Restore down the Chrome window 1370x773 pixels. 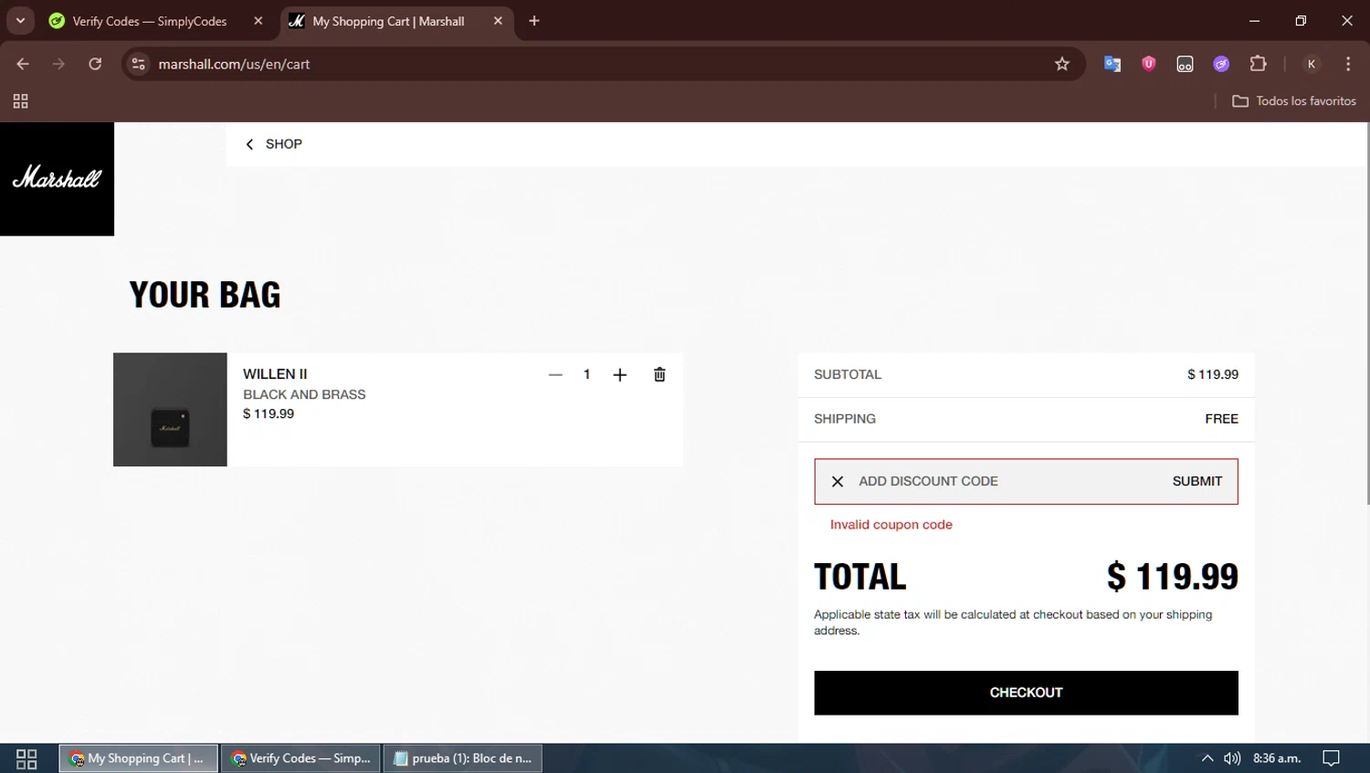[1301, 21]
